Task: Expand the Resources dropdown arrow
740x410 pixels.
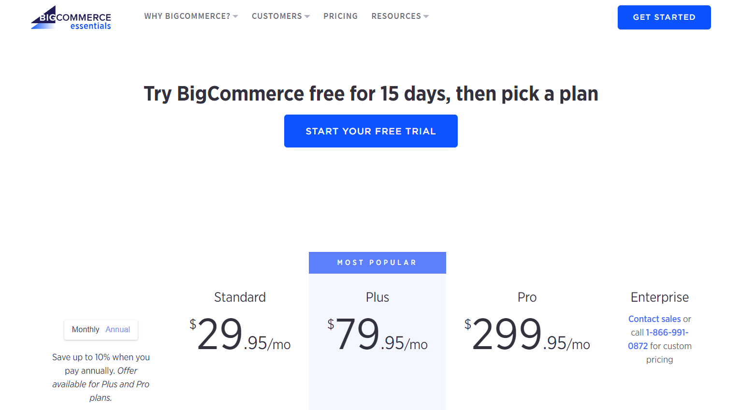Action: coord(426,16)
